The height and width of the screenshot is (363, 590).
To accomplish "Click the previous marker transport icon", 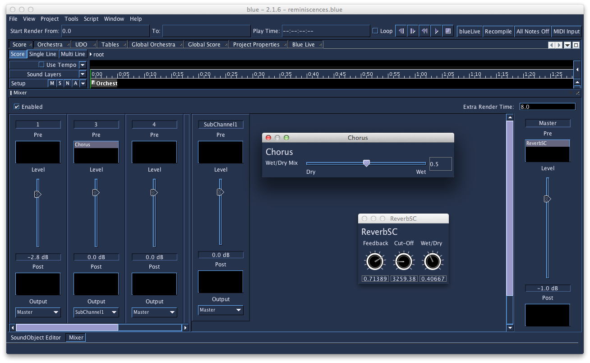I will (x=401, y=31).
